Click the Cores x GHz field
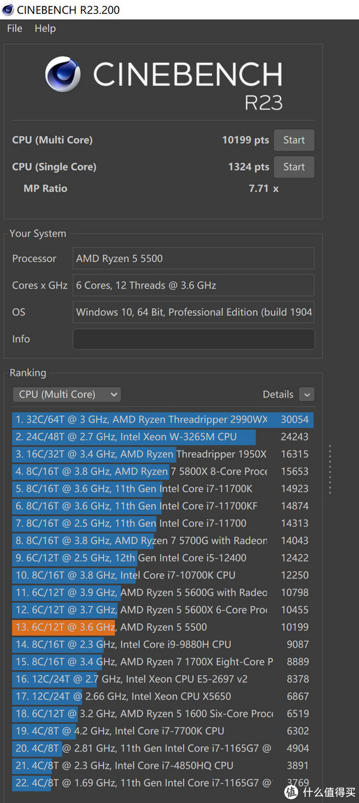This screenshot has width=359, height=803. tap(193, 285)
